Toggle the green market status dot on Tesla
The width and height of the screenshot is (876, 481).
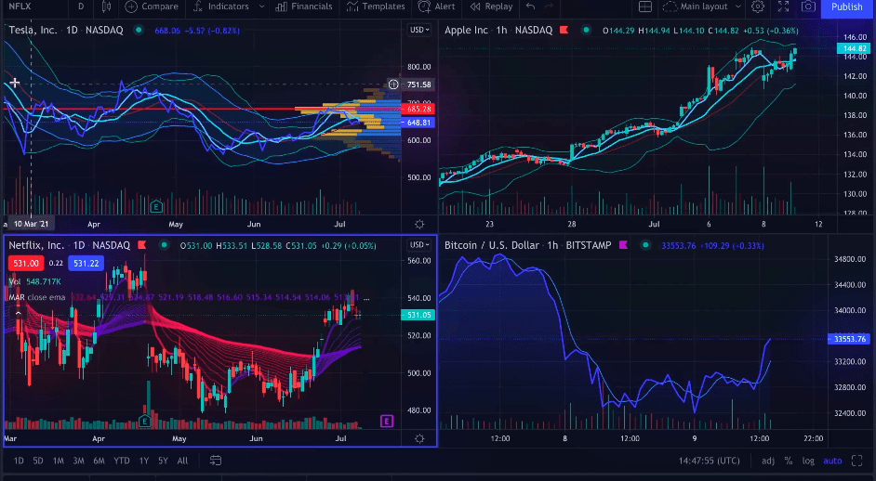(138, 30)
